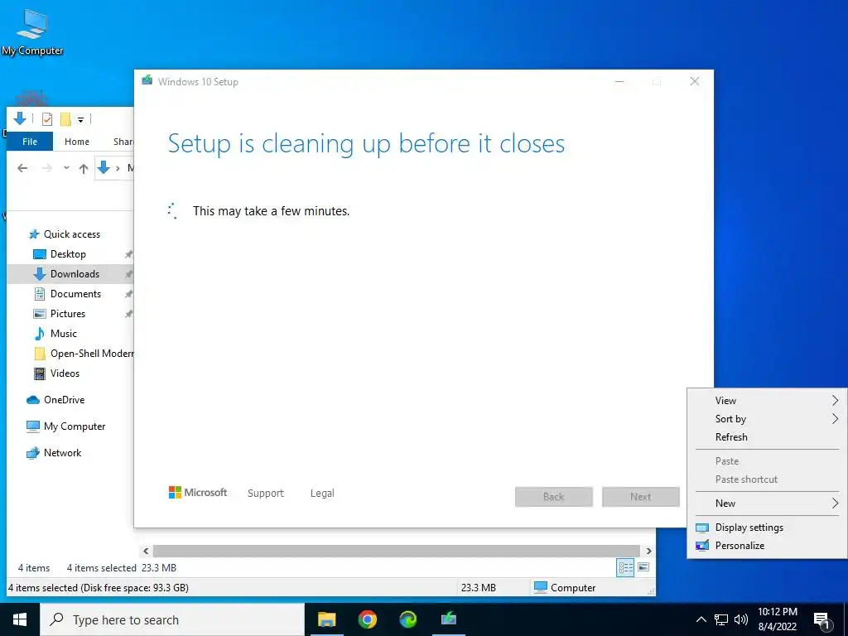The height and width of the screenshot is (636, 848).
Task: Go back in File Explorer
Action: 22,168
